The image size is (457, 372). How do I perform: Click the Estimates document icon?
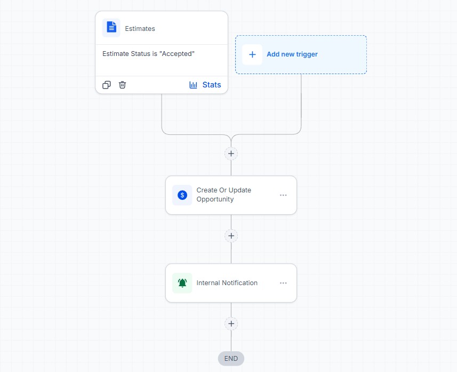111,28
